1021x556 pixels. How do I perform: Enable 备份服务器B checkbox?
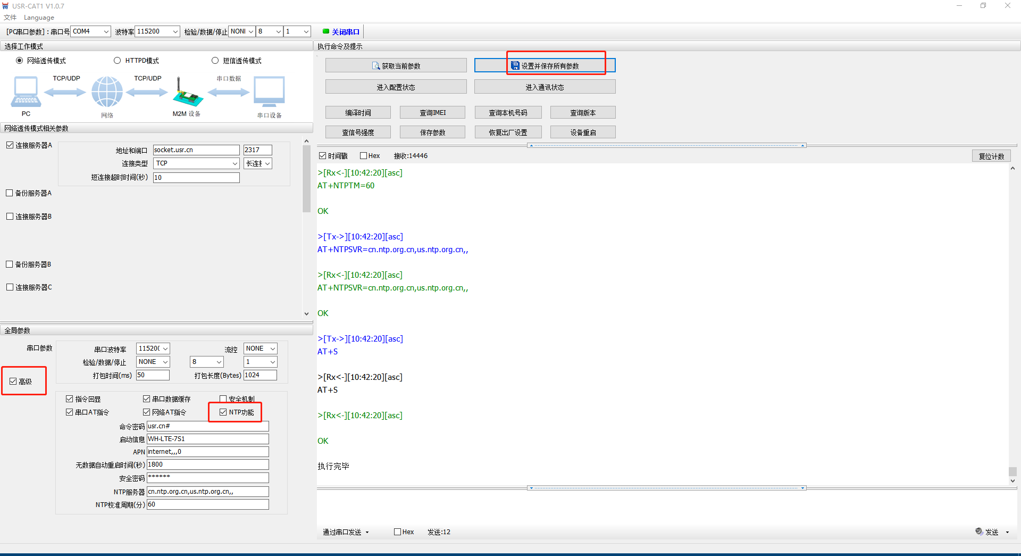[x=10, y=264]
